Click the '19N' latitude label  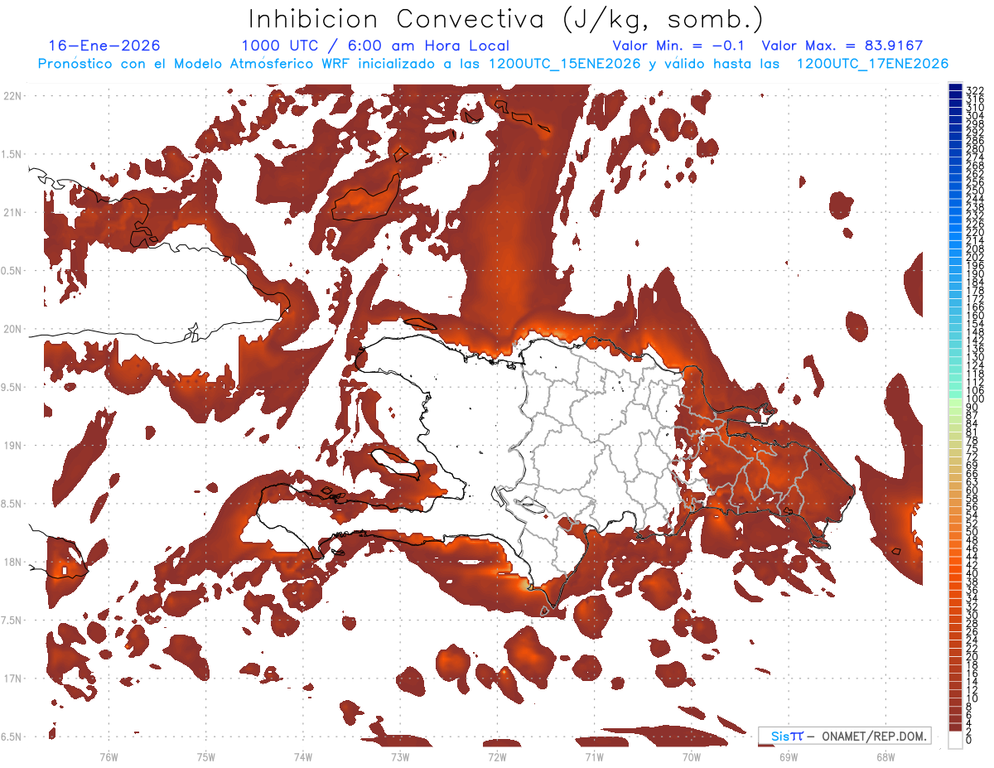(13, 446)
